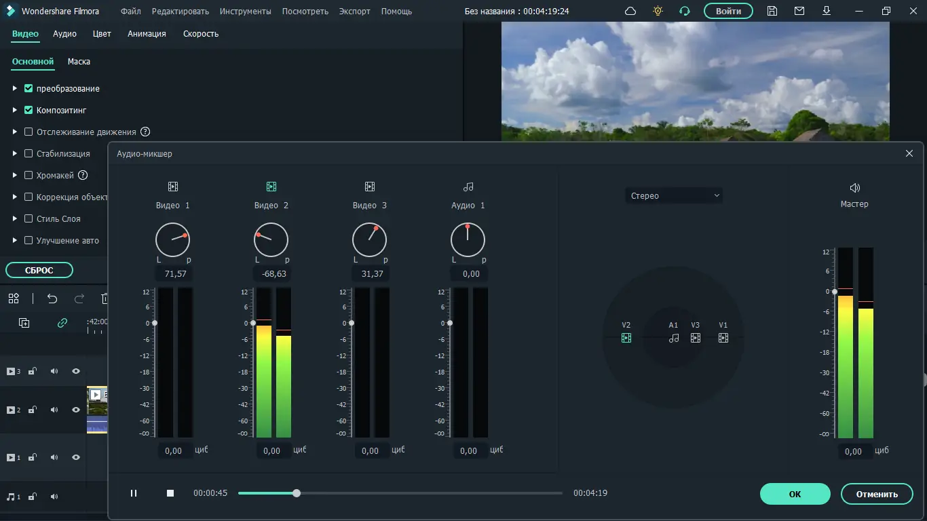Save the project with the floppy icon
Image resolution: width=927 pixels, height=521 pixels.
pos(772,11)
